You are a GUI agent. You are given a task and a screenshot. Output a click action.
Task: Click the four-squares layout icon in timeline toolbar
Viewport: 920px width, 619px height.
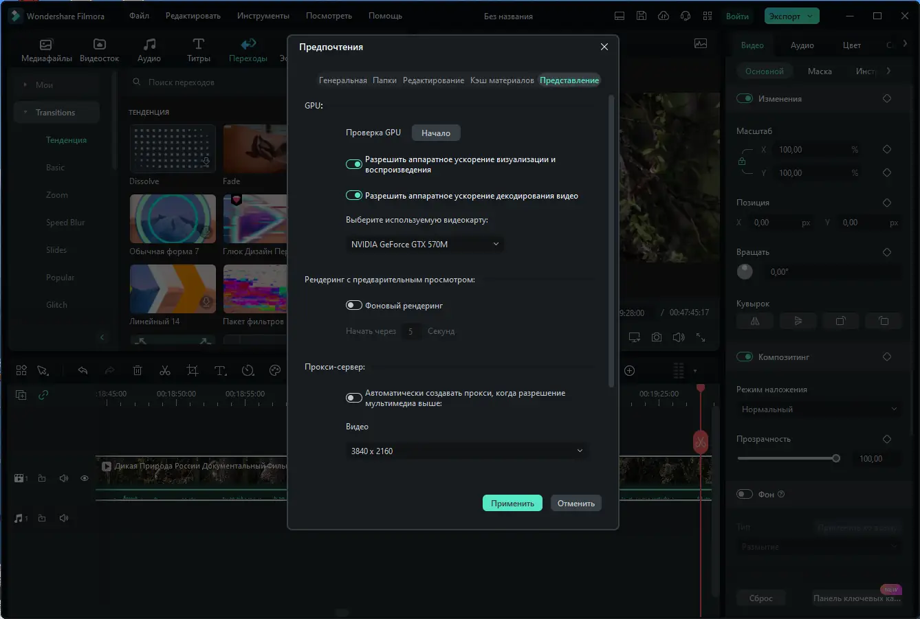click(21, 371)
